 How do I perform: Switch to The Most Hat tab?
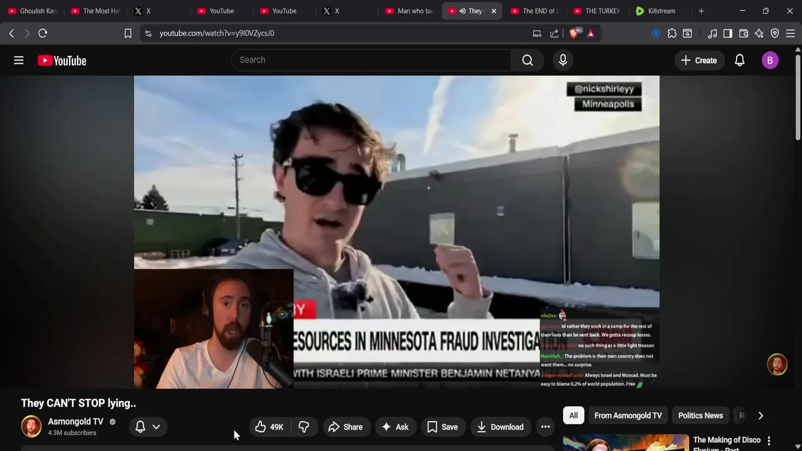[x=95, y=11]
